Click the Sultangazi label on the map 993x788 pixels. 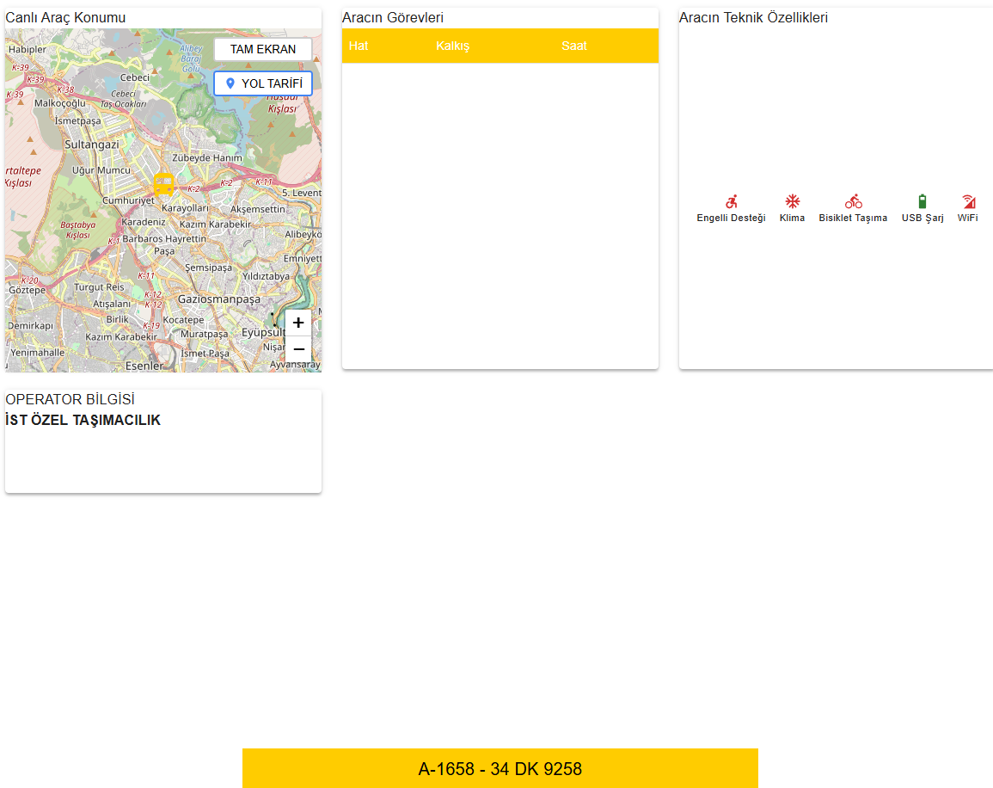coord(92,145)
